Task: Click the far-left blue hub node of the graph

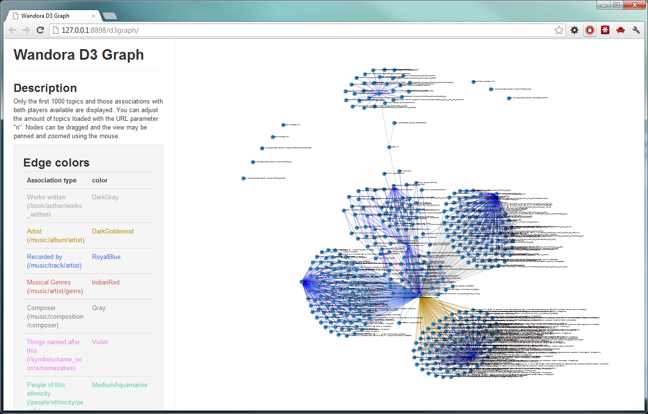Action: pyautogui.click(x=302, y=282)
